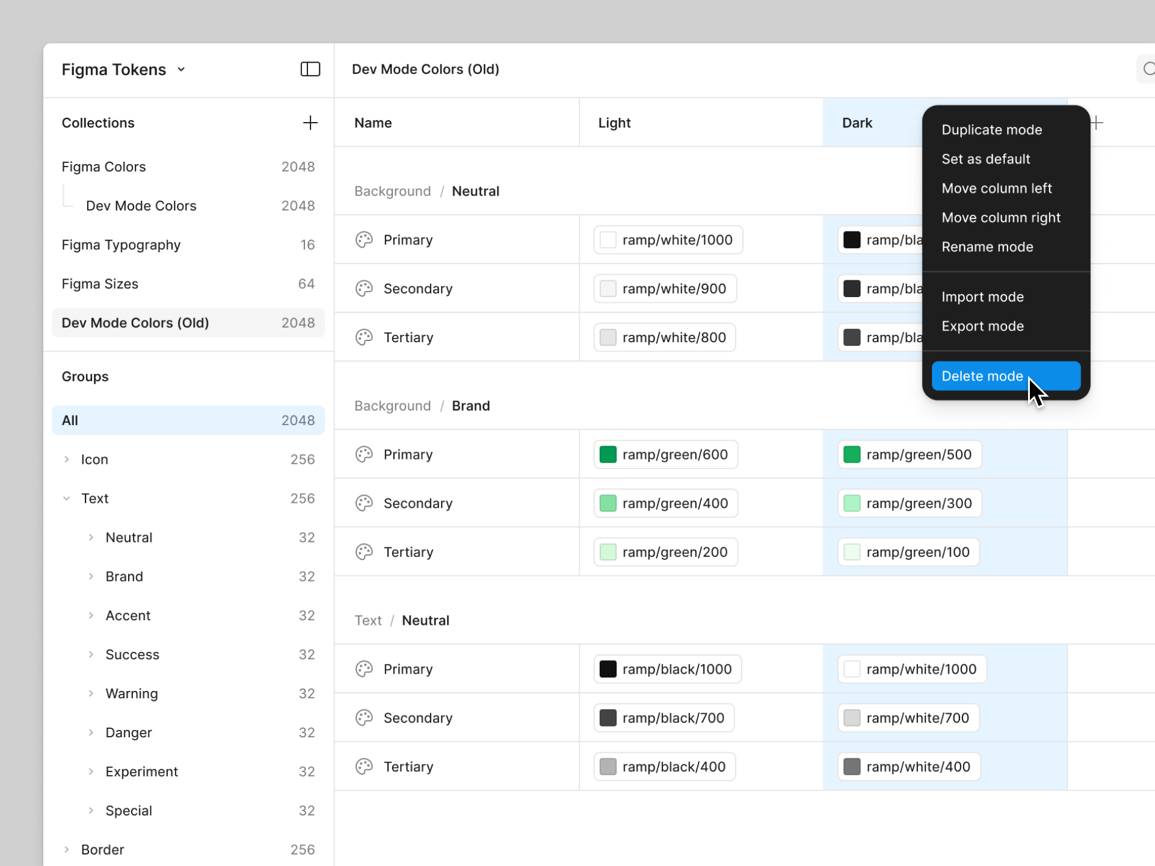Click the palette icon of Background Neutral Primary

click(x=364, y=240)
